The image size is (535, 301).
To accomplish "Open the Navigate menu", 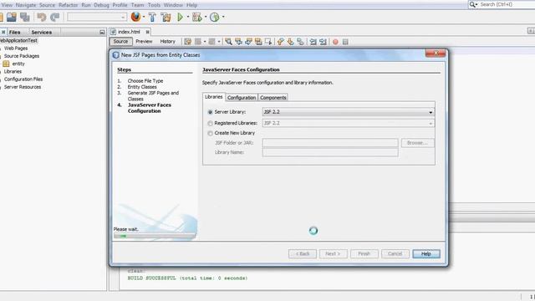I will point(26,5).
